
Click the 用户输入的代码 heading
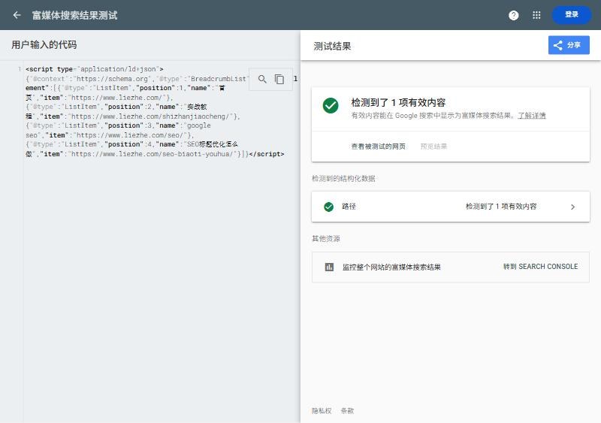[x=44, y=45]
